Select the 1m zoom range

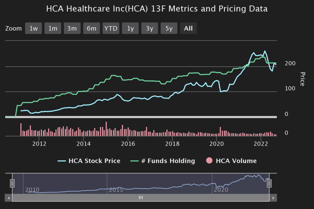tap(53, 28)
